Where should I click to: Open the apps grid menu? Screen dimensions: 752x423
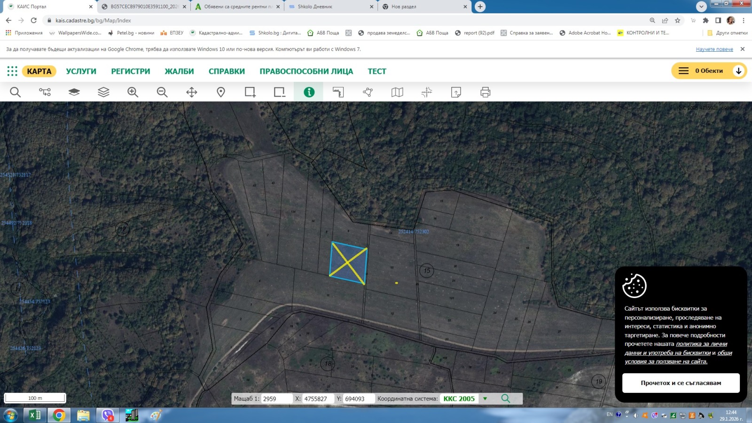[12, 71]
